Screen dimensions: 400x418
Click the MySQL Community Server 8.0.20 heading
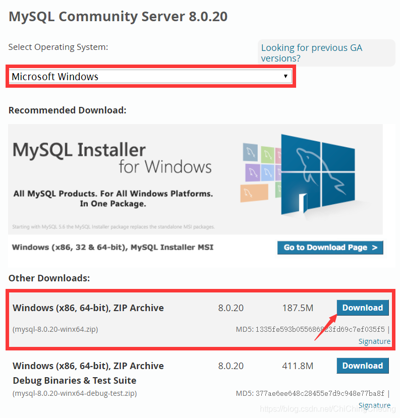click(118, 17)
